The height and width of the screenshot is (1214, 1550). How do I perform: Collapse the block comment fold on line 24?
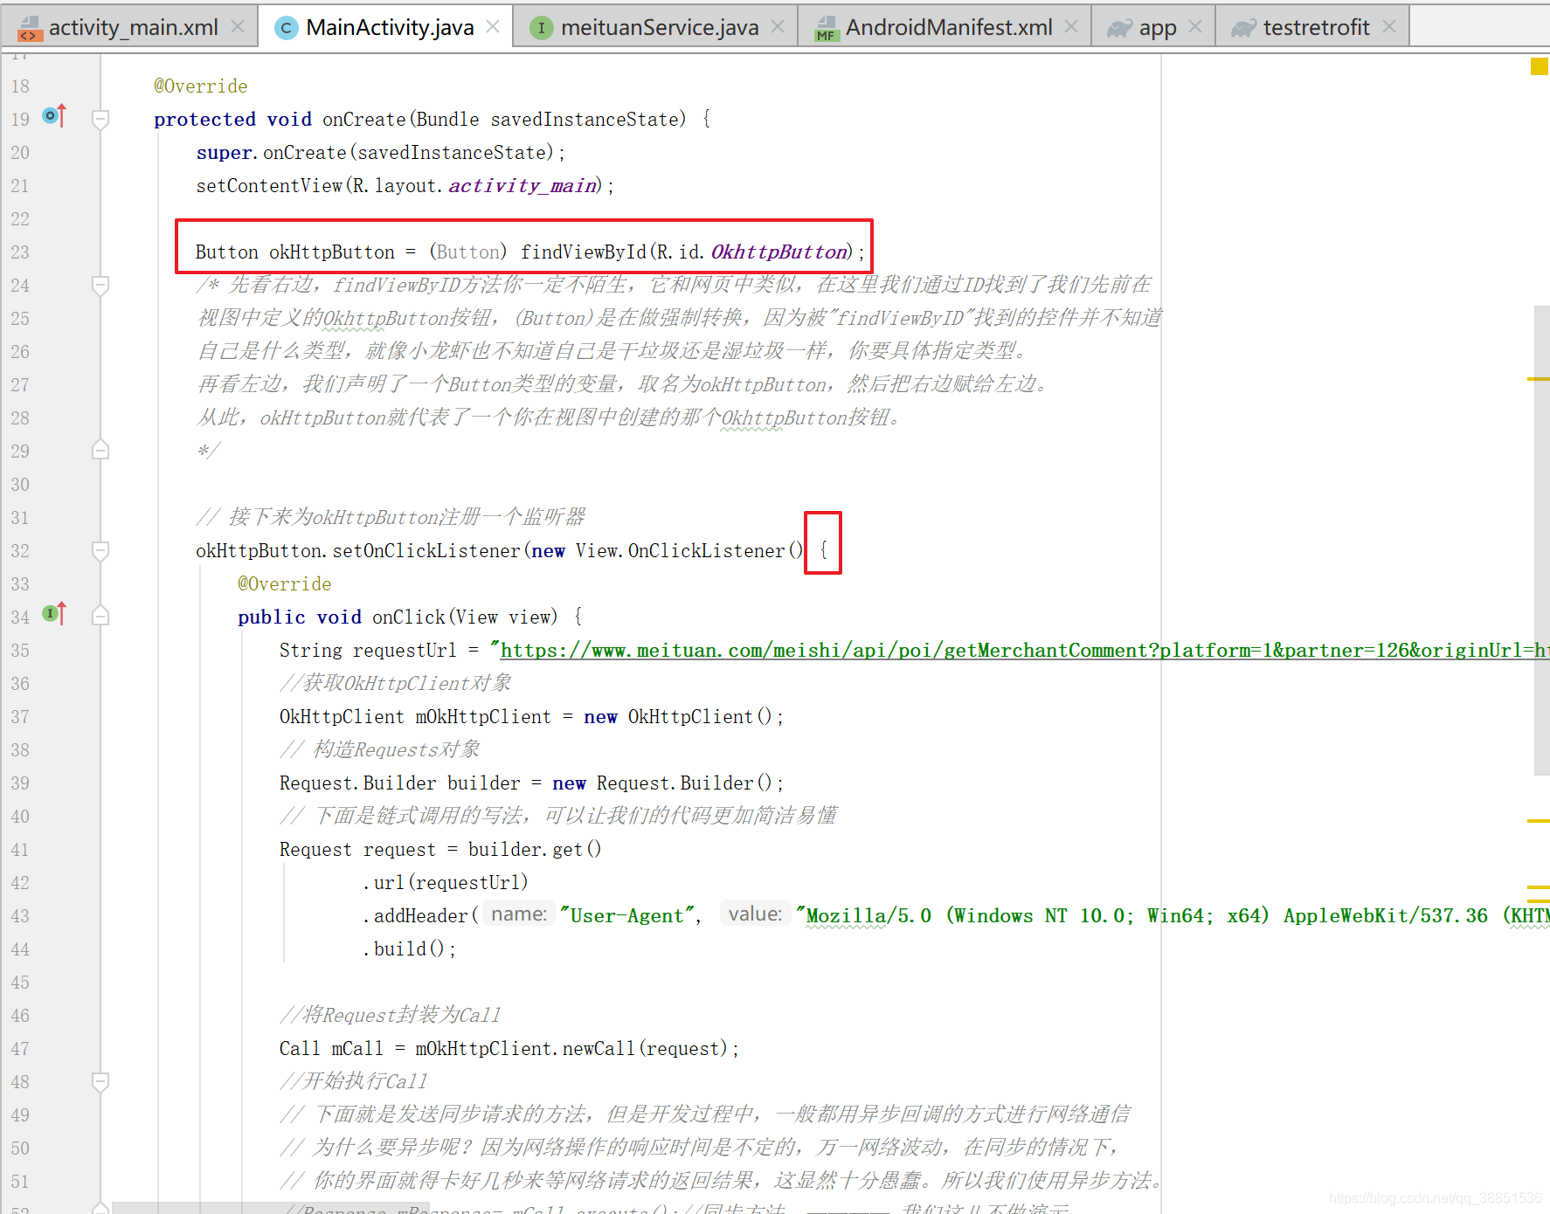click(x=100, y=285)
